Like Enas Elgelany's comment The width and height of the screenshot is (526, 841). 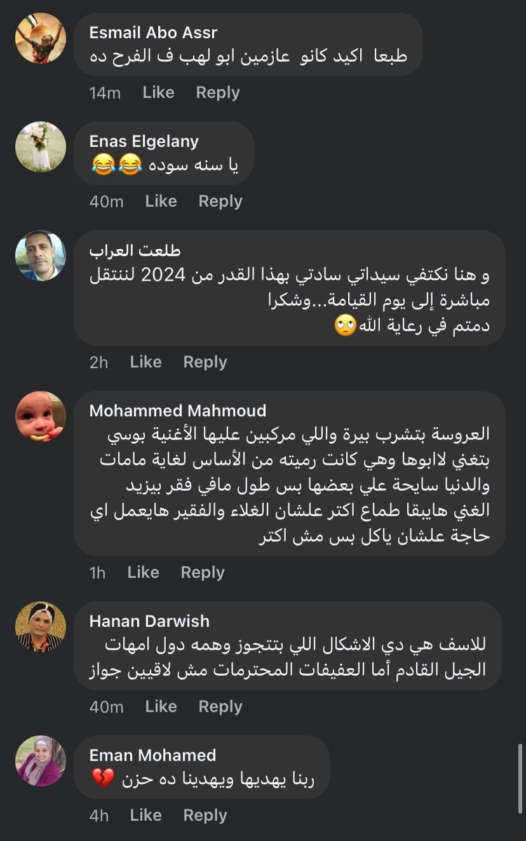161,202
